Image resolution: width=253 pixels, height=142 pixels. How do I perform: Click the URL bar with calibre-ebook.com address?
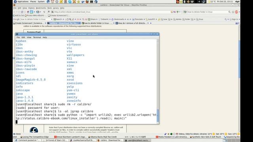[111, 12]
